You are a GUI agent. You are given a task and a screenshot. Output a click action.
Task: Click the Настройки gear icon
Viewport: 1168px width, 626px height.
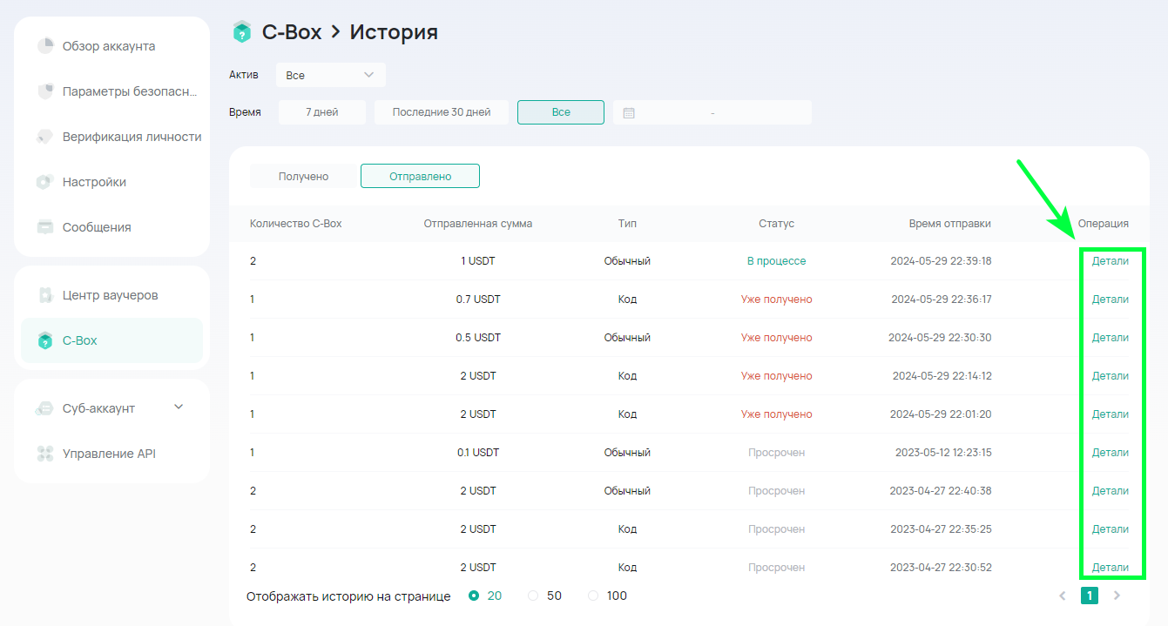click(x=45, y=182)
